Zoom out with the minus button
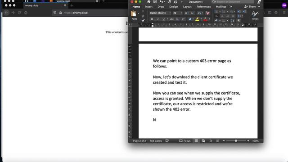This screenshot has height=162, width=288. [224, 141]
